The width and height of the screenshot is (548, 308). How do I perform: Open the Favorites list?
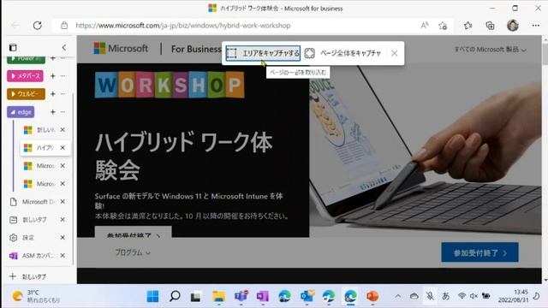click(468, 26)
